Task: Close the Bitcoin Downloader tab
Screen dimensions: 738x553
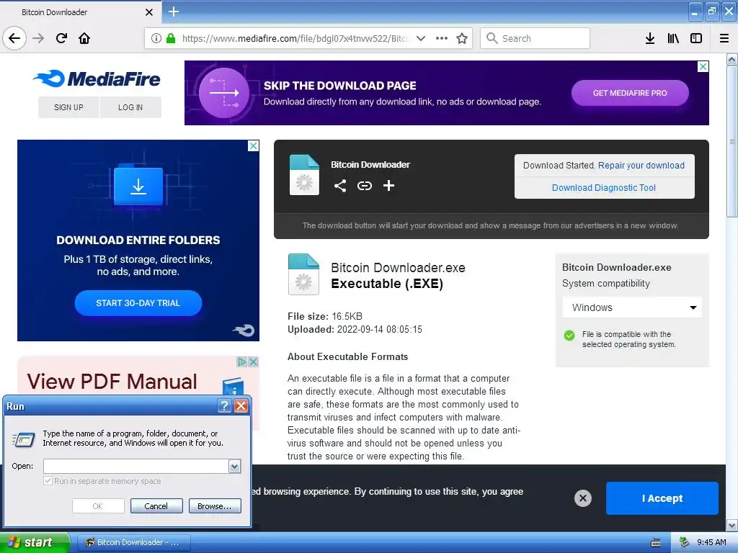Action: [x=149, y=12]
